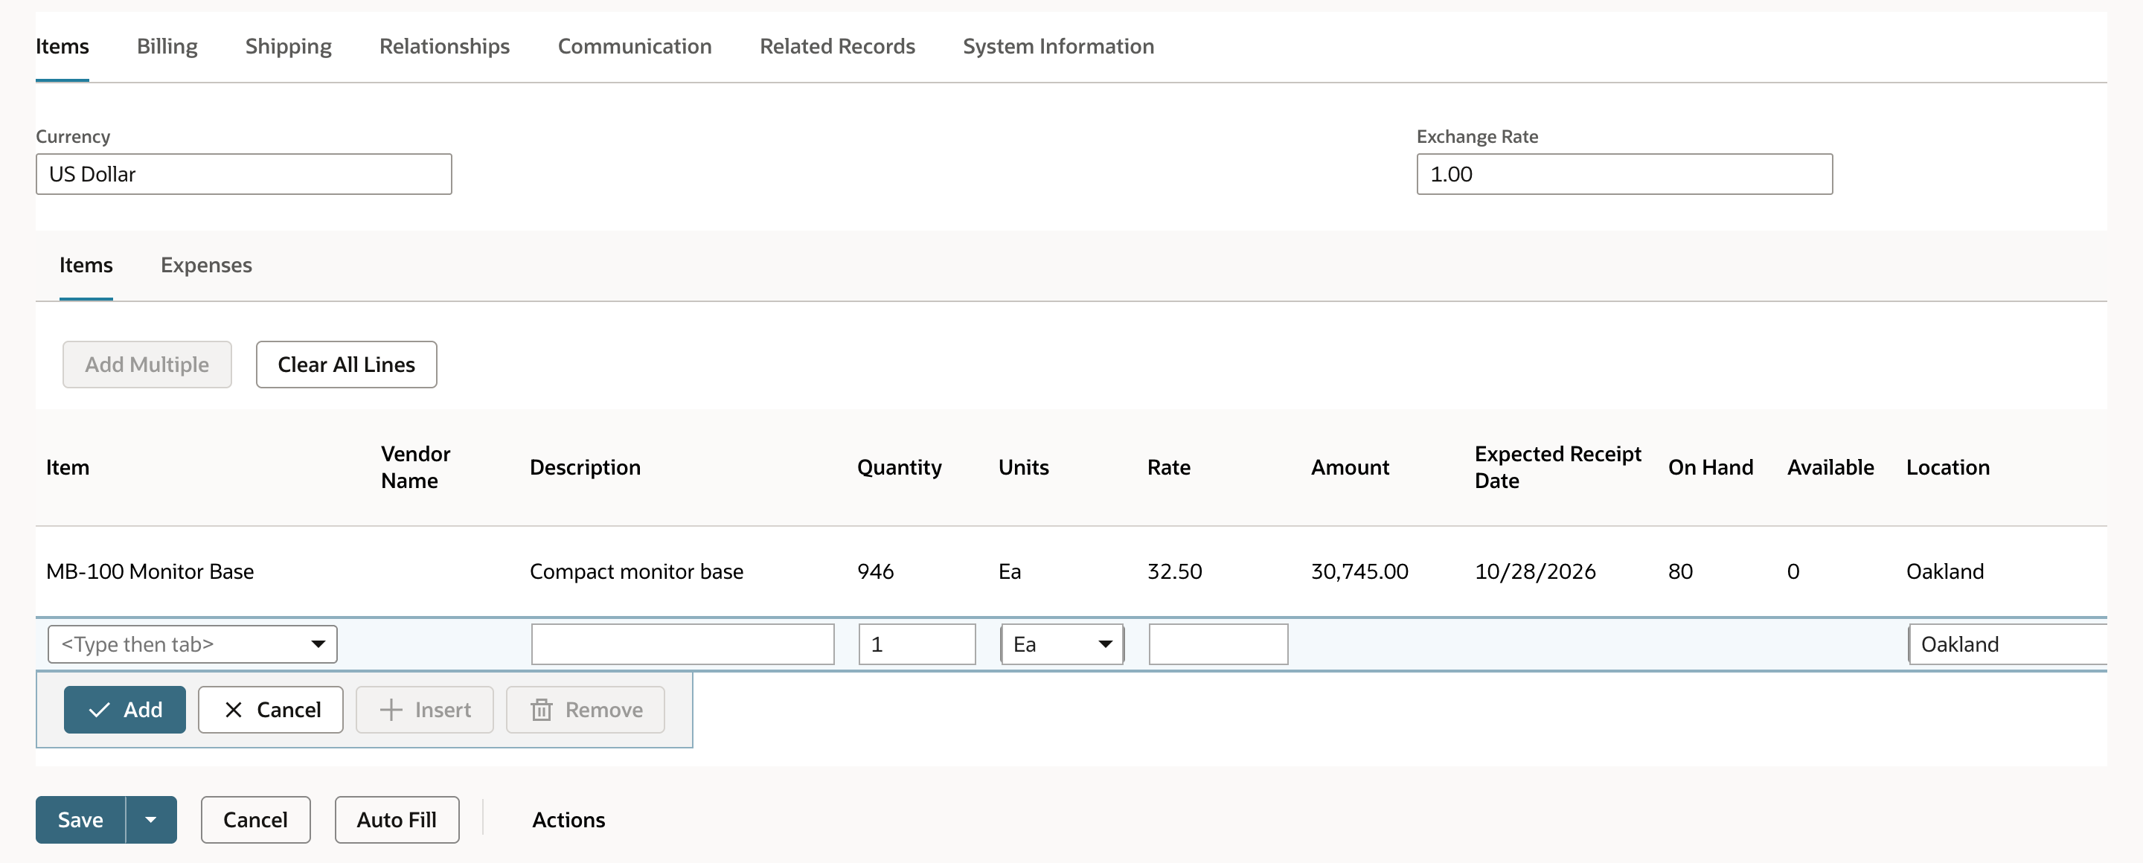
Task: Click the new line Description field
Action: pyautogui.click(x=682, y=644)
